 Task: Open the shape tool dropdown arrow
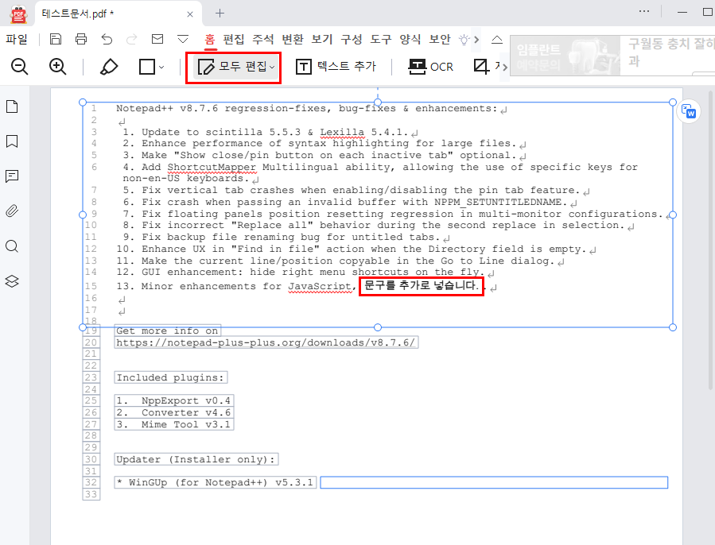pos(161,68)
